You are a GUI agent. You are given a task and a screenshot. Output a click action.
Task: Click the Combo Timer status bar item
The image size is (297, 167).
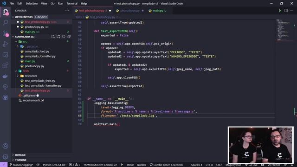click(x=166, y=165)
